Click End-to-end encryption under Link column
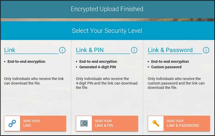The width and height of the screenshot is (215, 136). (26, 62)
